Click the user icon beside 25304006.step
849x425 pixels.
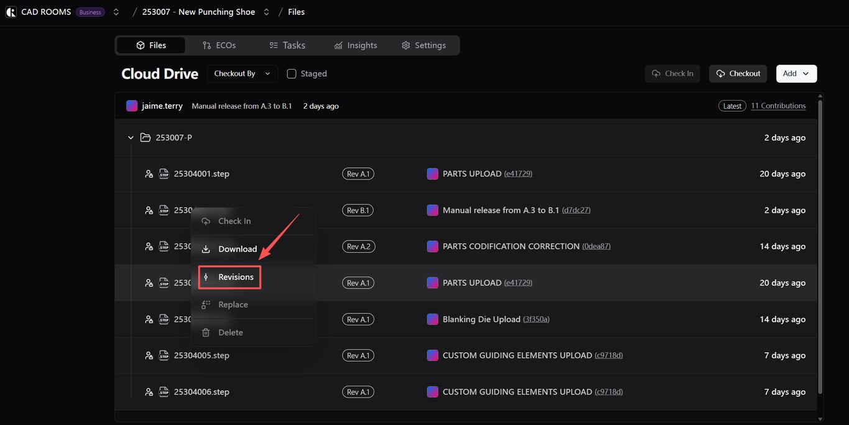[x=149, y=392]
